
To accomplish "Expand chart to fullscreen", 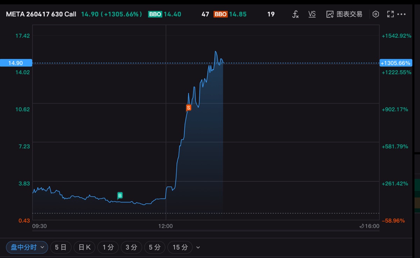I will click(x=390, y=14).
